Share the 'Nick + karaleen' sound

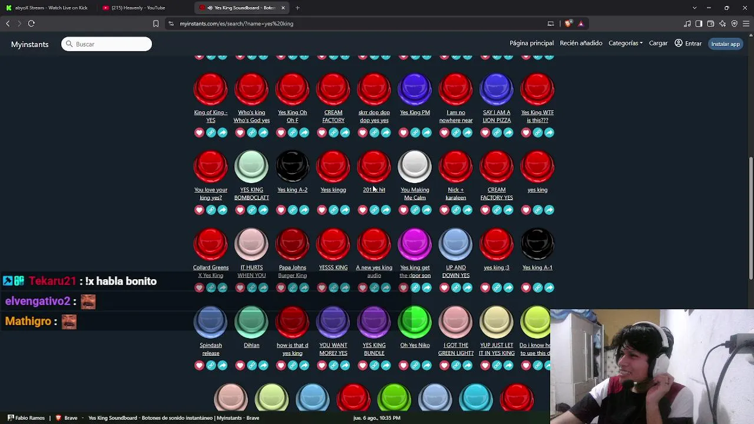(x=468, y=210)
